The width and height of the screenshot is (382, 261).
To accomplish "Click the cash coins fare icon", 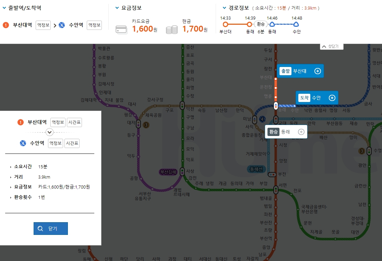I will (x=172, y=30).
